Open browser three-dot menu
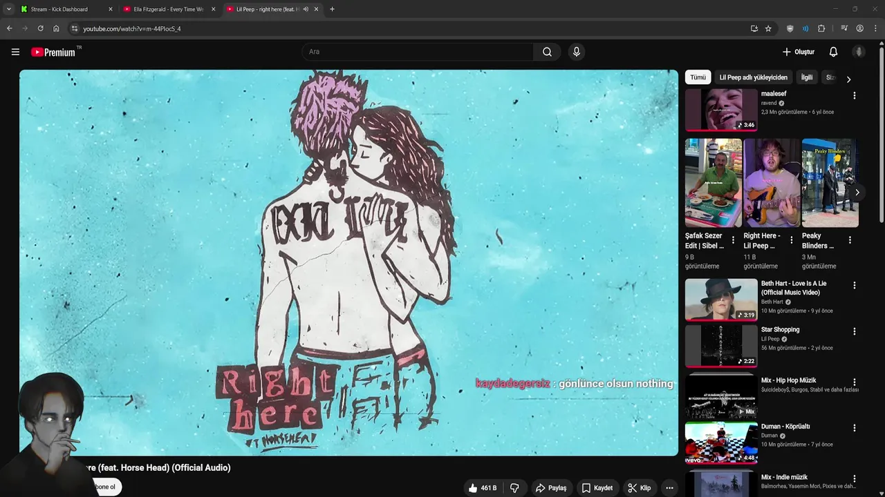 [x=875, y=28]
